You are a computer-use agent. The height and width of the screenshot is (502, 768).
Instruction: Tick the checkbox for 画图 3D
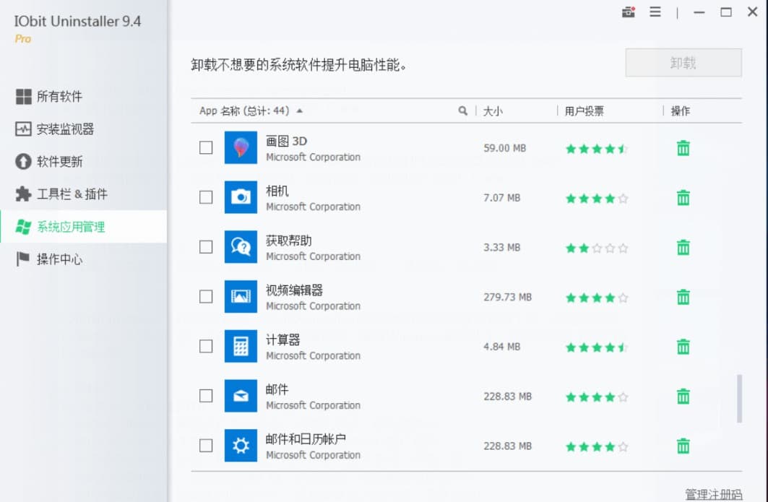pos(206,147)
